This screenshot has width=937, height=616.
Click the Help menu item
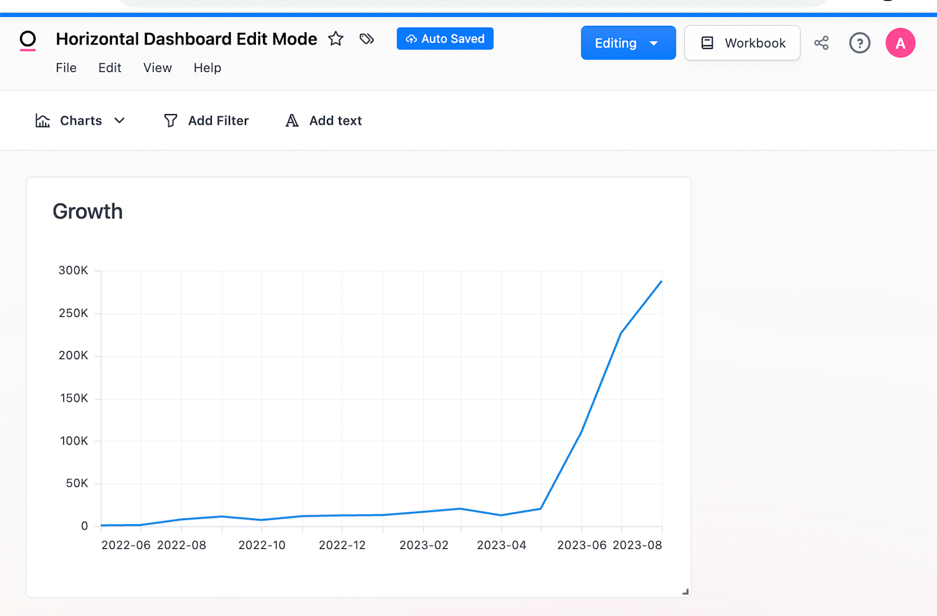pyautogui.click(x=207, y=68)
